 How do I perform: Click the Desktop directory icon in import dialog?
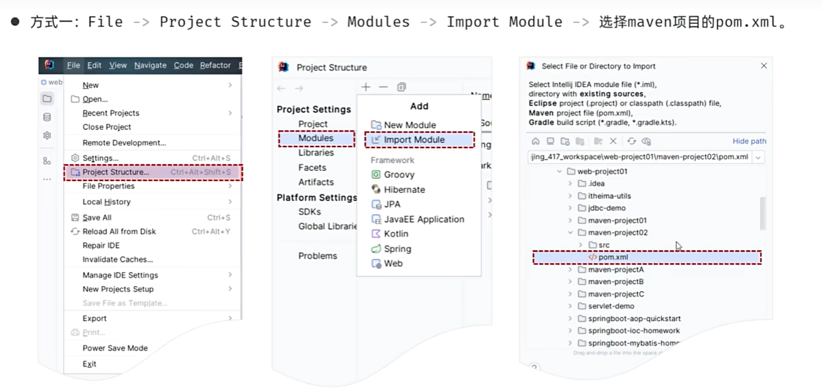(x=550, y=141)
